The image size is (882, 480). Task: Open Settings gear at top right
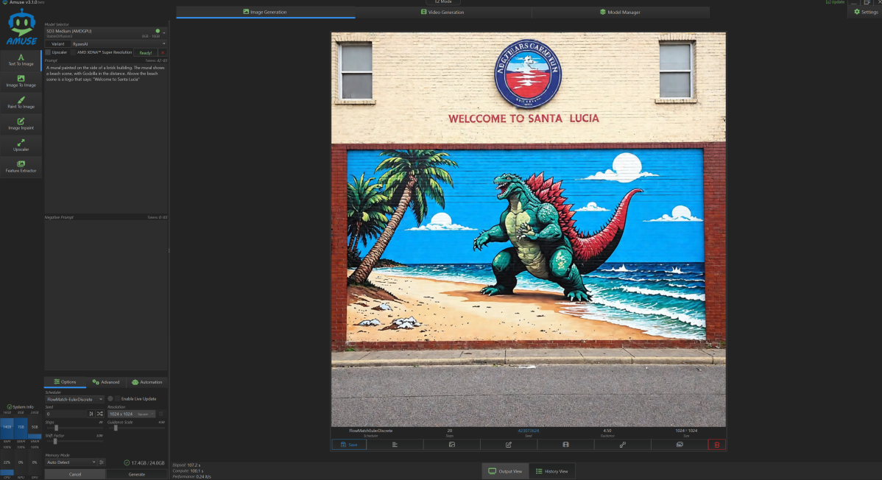[x=865, y=12]
